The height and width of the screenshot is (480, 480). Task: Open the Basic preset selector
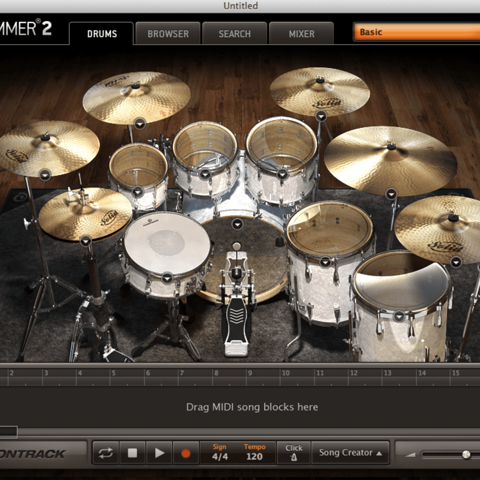point(416,32)
